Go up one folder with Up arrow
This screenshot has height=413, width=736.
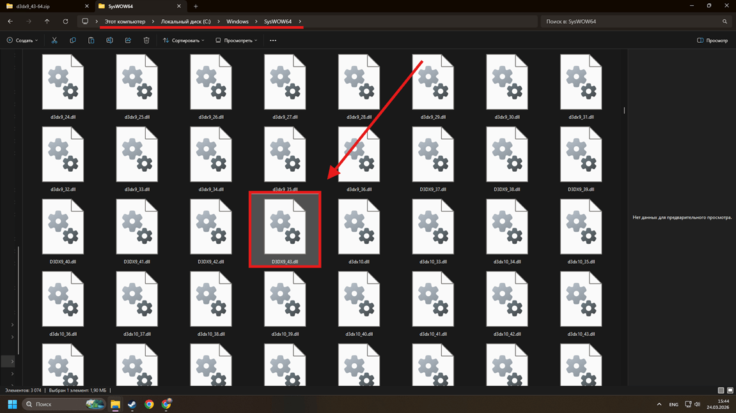click(47, 22)
